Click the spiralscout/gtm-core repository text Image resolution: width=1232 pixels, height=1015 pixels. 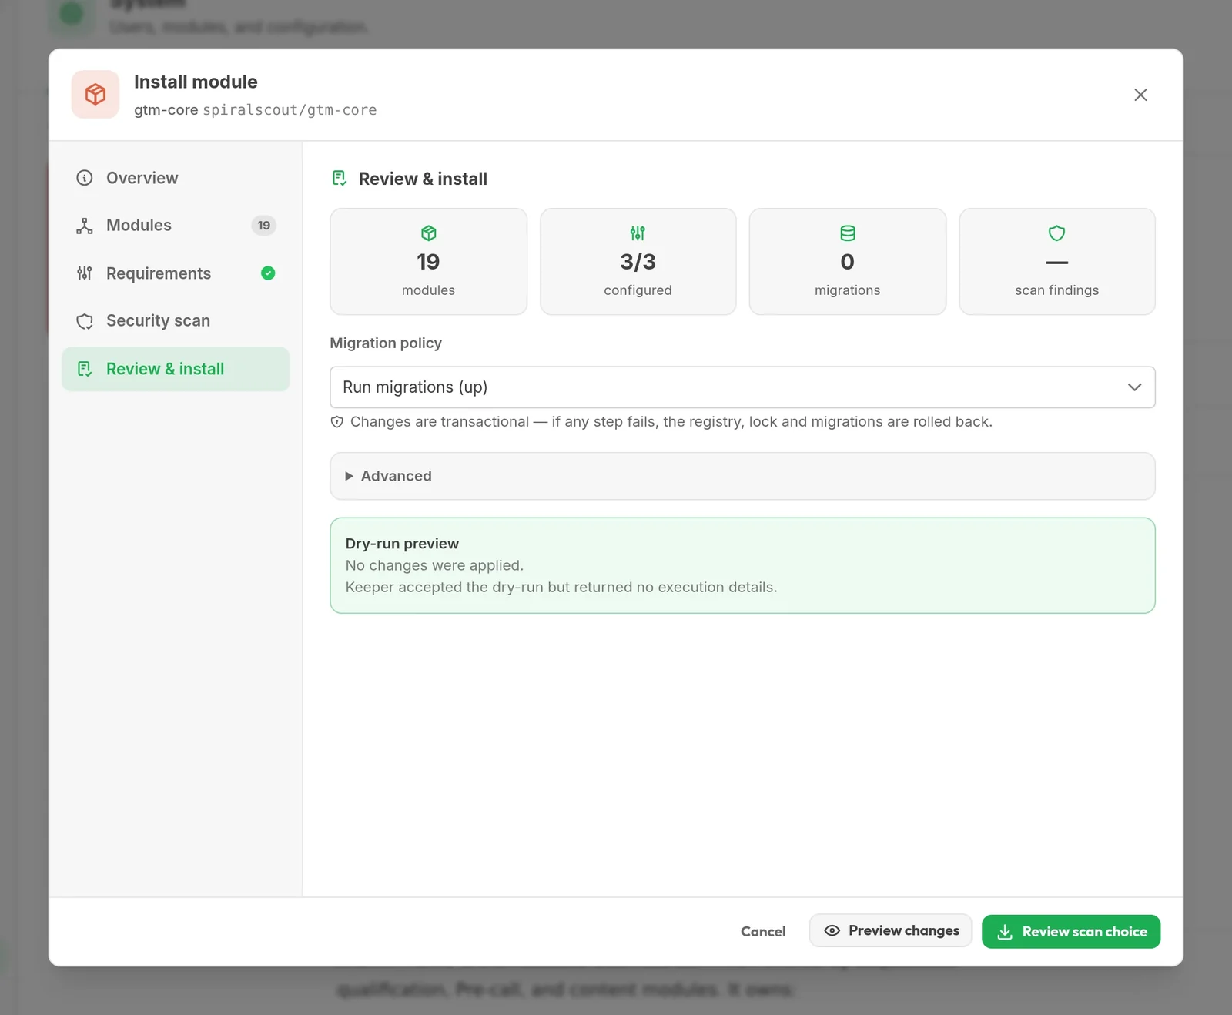pos(290,110)
